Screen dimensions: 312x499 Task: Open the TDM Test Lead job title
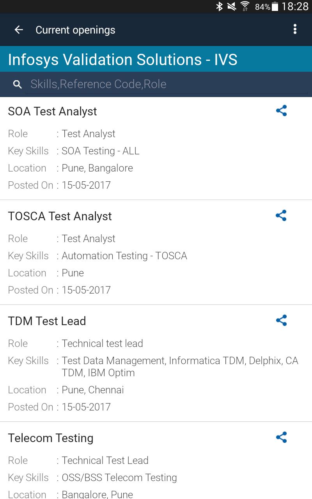point(47,321)
